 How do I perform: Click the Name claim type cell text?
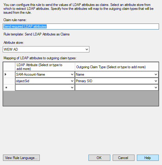(80, 74)
